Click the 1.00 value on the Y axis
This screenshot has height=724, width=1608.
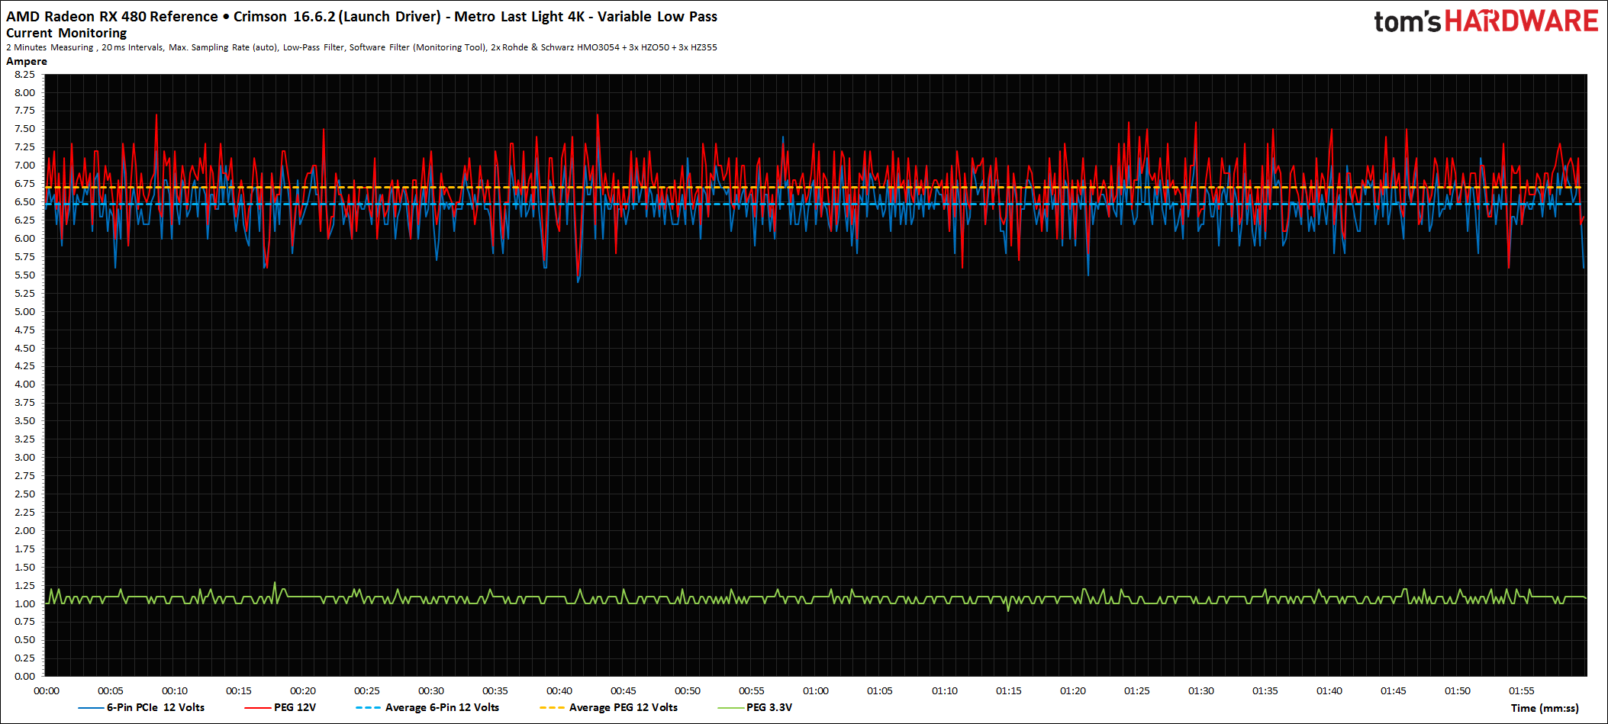(24, 603)
